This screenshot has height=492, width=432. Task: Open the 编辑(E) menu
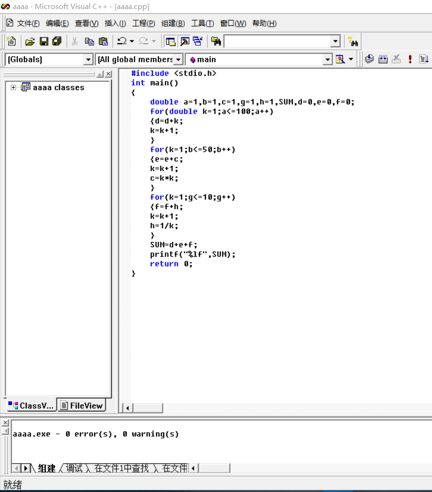tap(57, 23)
